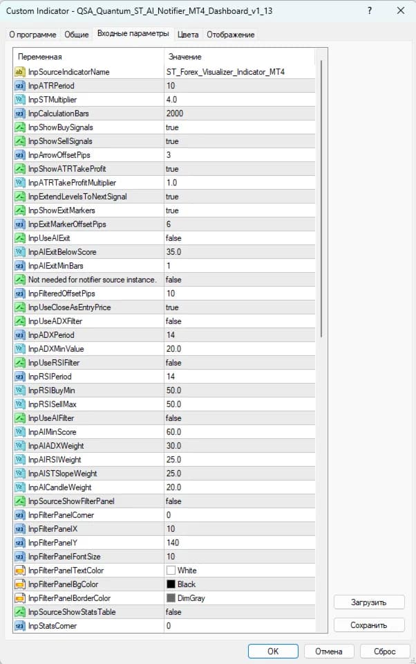Open the О программе tab
The height and width of the screenshot is (664, 416).
coord(32,35)
